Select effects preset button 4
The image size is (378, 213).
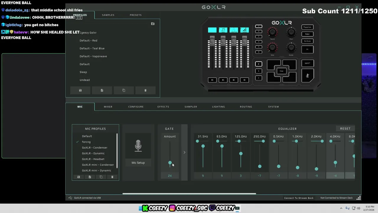258,42
